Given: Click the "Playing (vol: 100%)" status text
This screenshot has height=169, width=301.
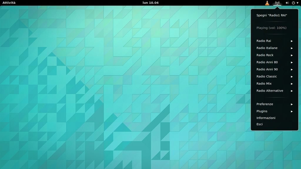Looking at the screenshot, I should (x=271, y=28).
